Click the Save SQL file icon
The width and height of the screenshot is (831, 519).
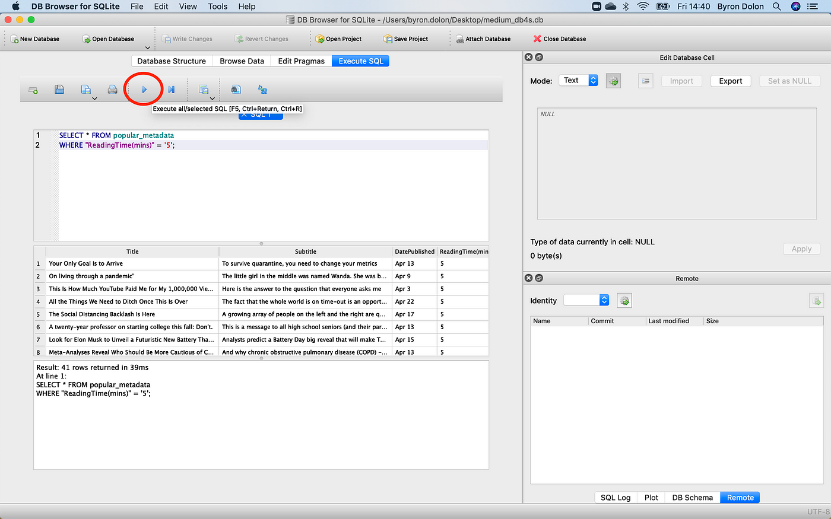point(85,90)
